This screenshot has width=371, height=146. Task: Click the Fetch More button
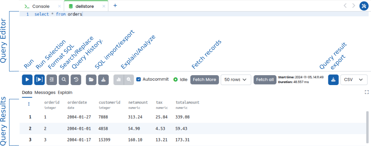[x=204, y=80]
